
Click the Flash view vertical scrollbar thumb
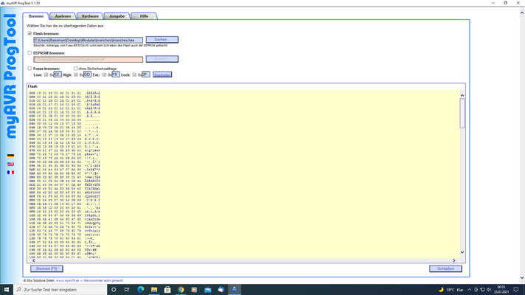[462, 113]
